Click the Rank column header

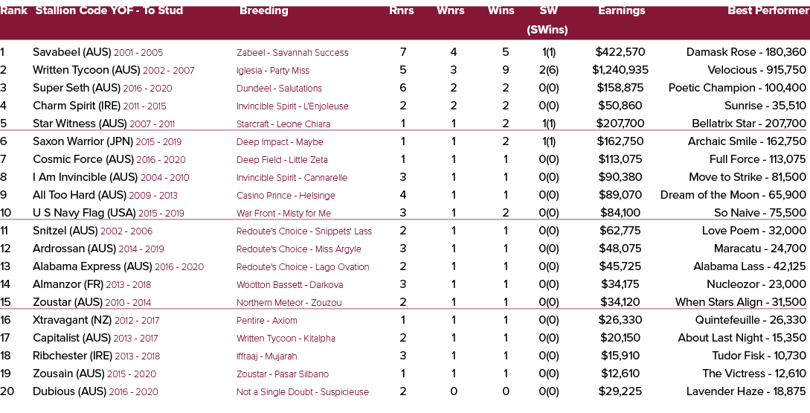click(13, 11)
